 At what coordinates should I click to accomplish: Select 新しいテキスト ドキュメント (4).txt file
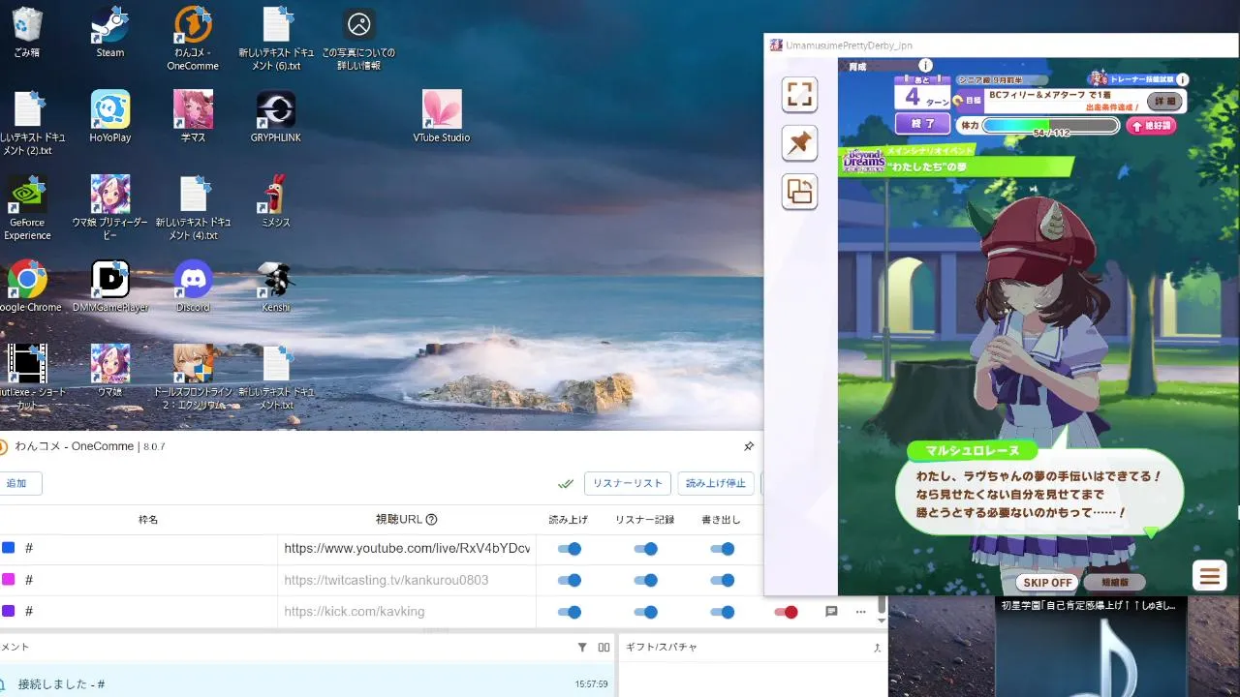click(193, 208)
